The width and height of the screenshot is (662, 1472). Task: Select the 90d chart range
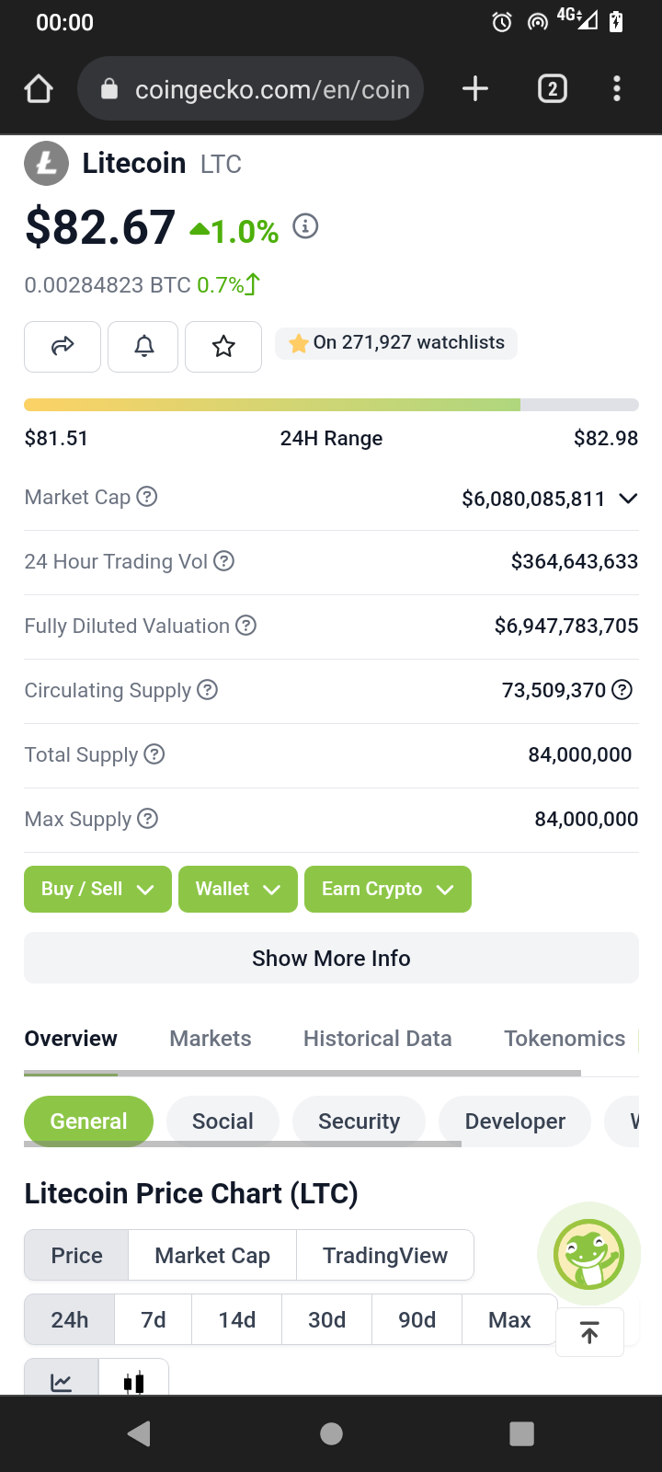pyautogui.click(x=417, y=1320)
